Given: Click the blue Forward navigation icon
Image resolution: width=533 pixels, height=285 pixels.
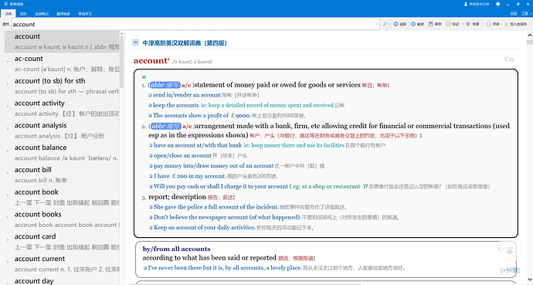Looking at the screenshot, I should pos(413,24).
